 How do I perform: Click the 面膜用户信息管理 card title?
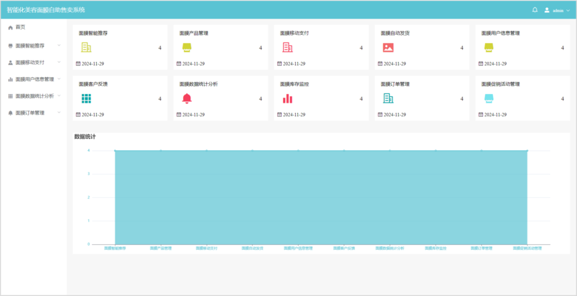pyautogui.click(x=501, y=33)
